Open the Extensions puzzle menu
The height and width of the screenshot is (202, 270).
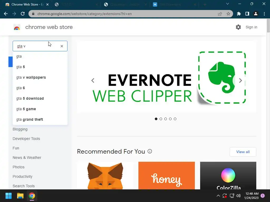tap(239, 14)
